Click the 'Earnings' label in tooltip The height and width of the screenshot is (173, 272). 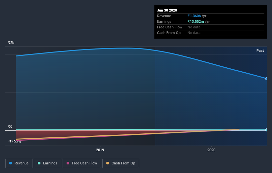[164, 21]
